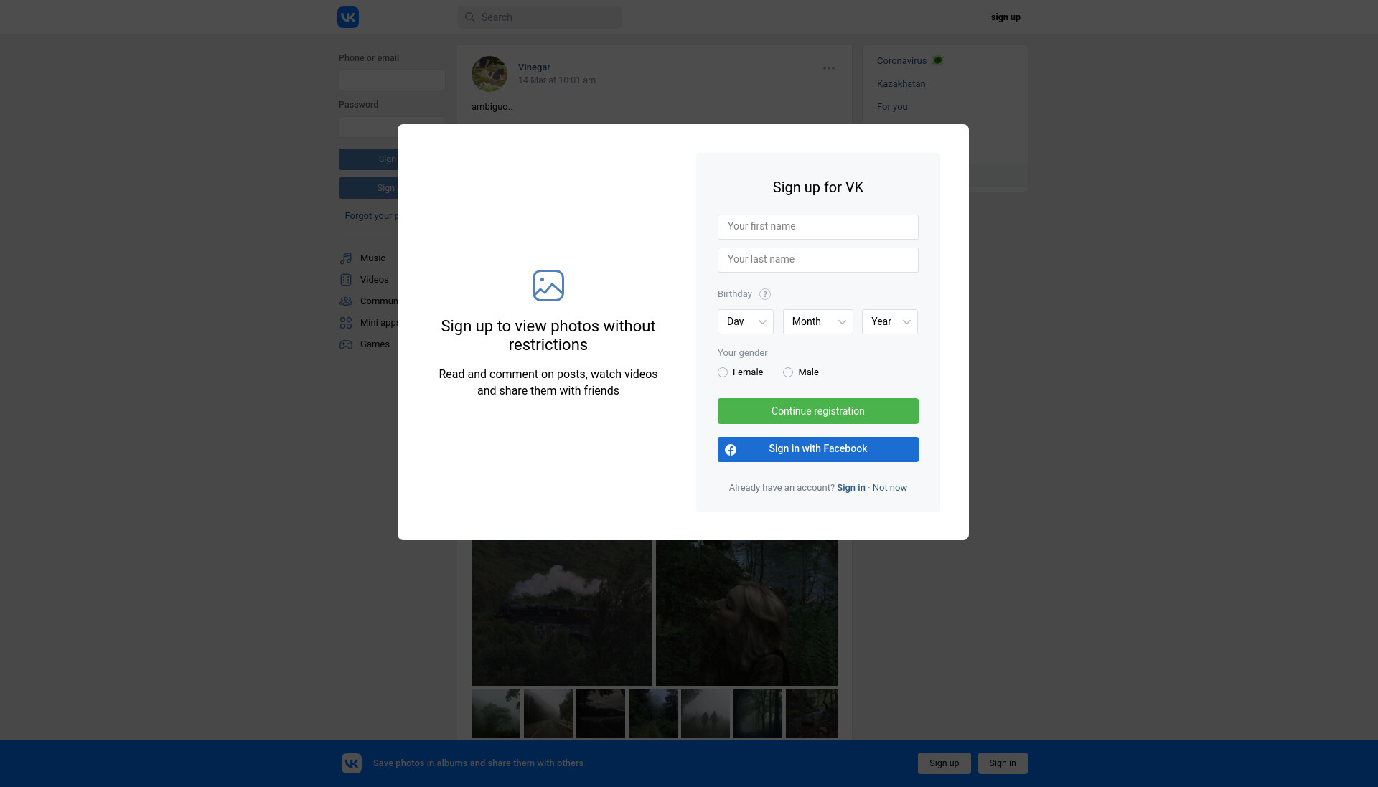Click Sign in with Facebook

coord(818,449)
